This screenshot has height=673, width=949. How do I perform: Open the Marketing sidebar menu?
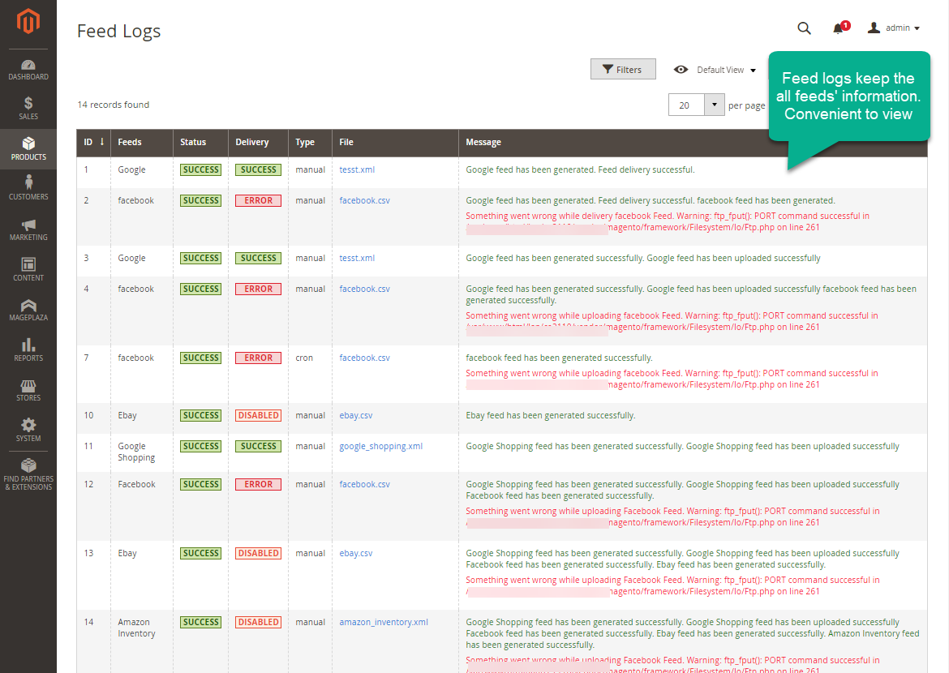click(28, 229)
